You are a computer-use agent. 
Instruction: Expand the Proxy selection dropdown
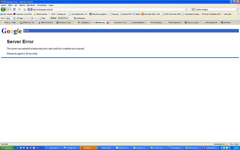[13, 18]
